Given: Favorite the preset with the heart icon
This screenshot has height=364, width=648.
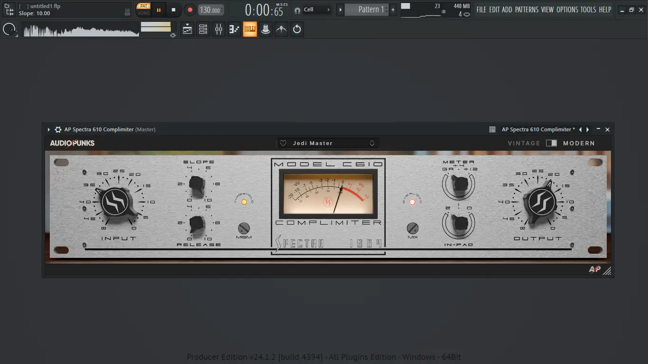Looking at the screenshot, I should (284, 143).
